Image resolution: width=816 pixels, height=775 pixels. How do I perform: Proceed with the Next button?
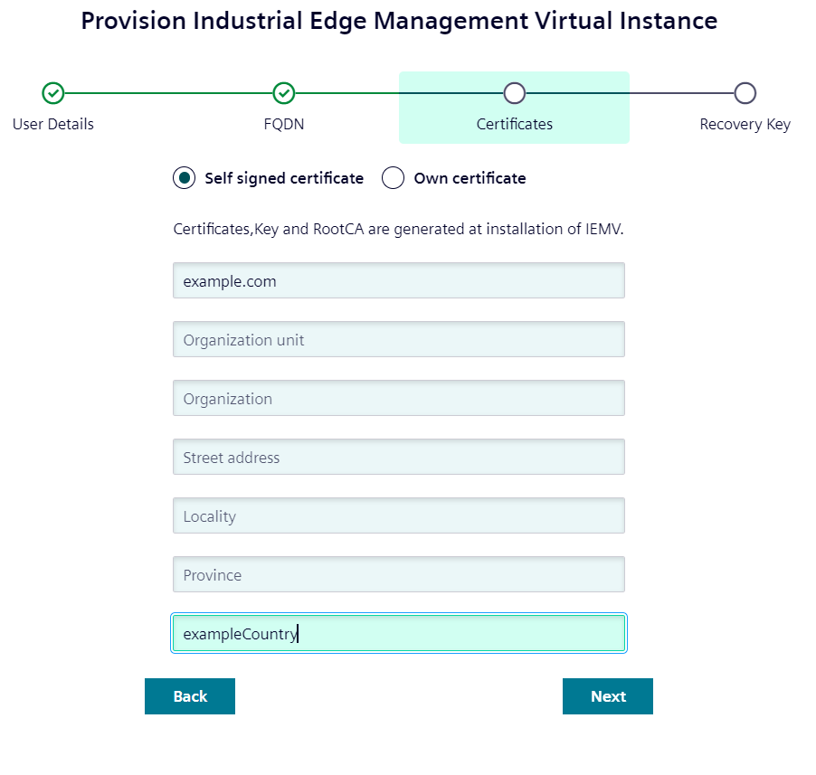pyautogui.click(x=608, y=696)
